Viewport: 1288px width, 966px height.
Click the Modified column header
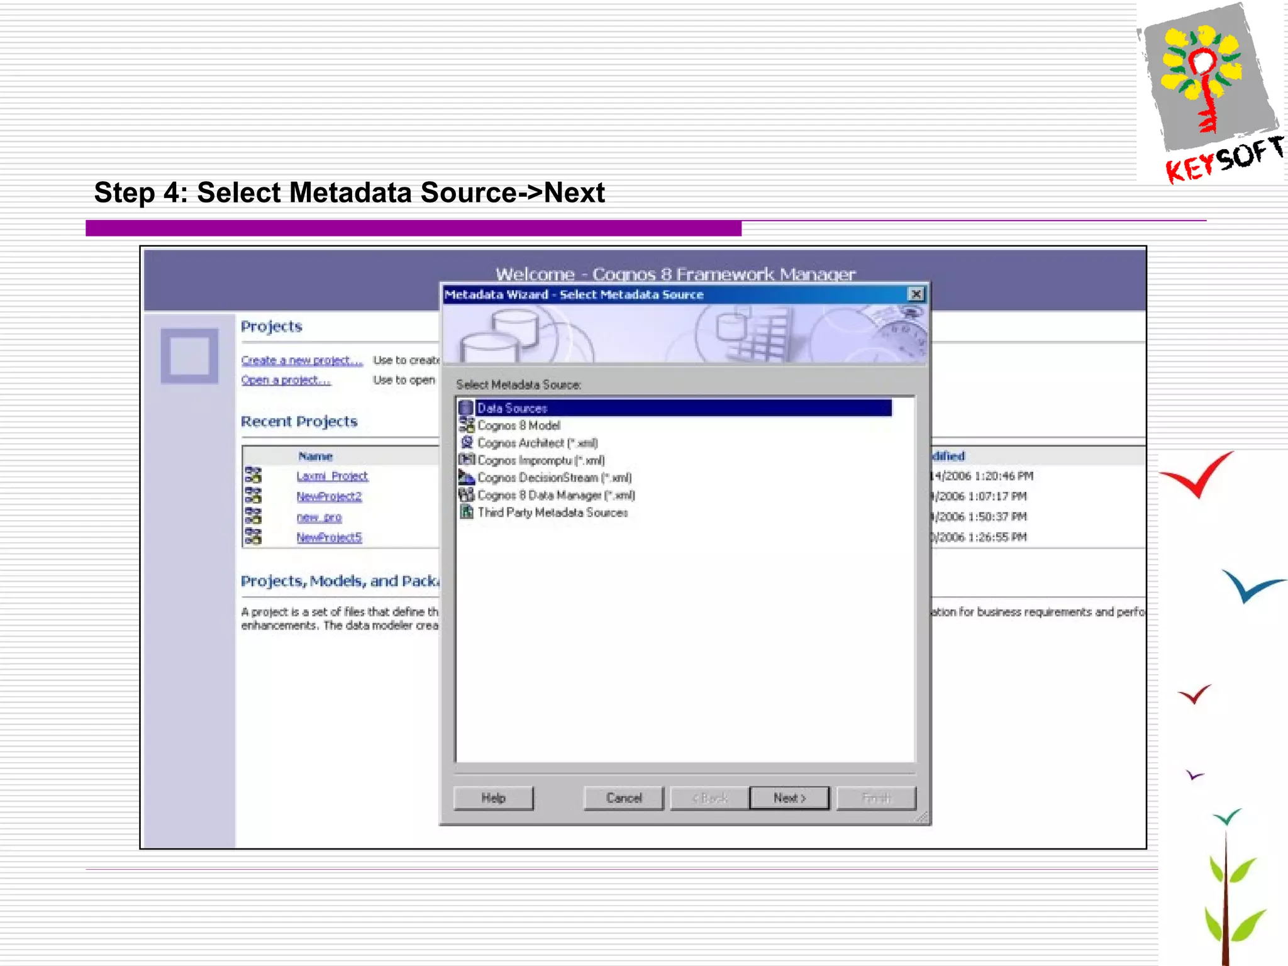(x=948, y=456)
